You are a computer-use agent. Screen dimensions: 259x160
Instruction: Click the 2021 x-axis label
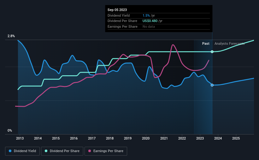164,138
